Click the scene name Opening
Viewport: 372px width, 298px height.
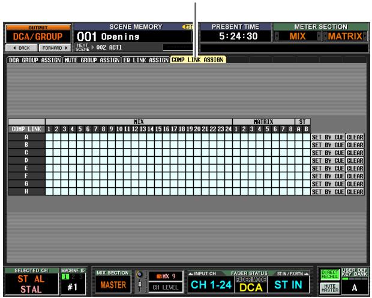tap(120, 37)
